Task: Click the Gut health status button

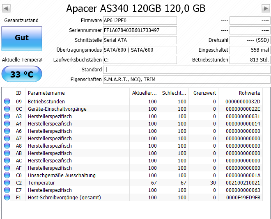Action: [22, 38]
